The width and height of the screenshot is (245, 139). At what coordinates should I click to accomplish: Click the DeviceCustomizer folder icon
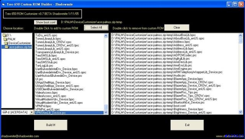coord(6,43)
